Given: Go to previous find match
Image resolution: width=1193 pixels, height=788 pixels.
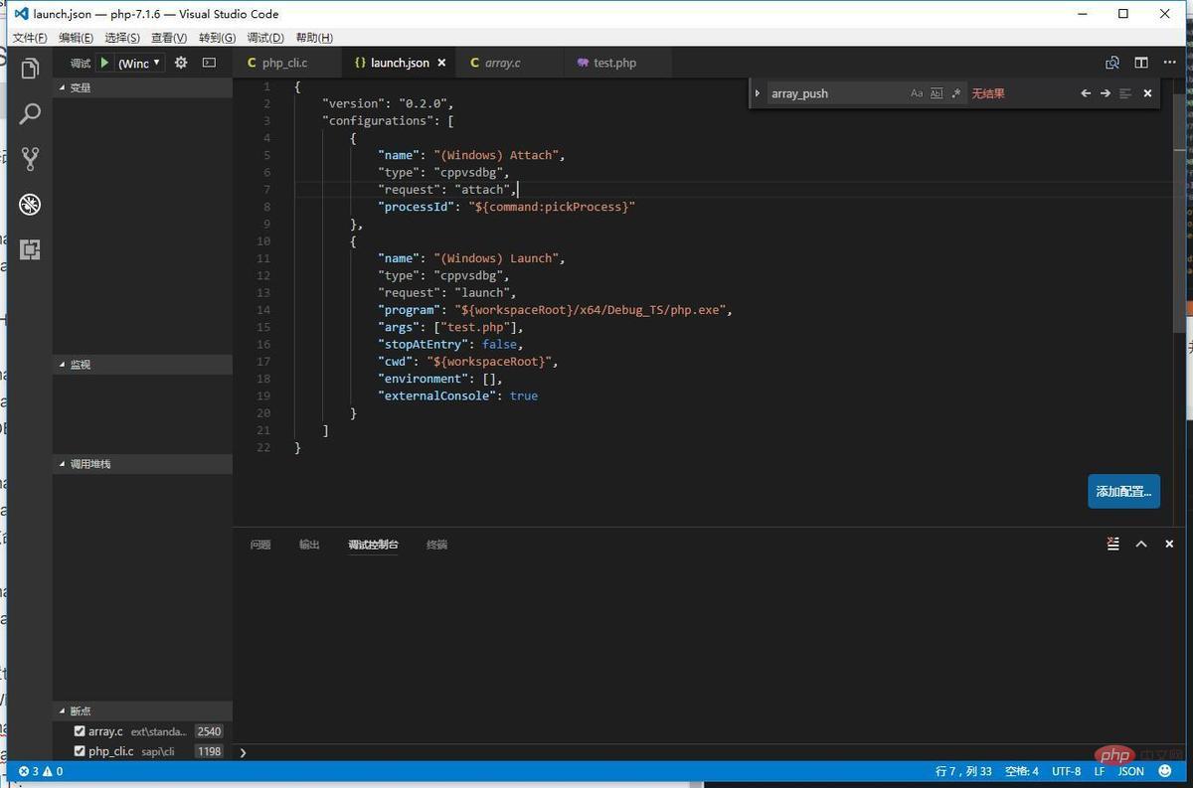Looking at the screenshot, I should pyautogui.click(x=1086, y=93).
